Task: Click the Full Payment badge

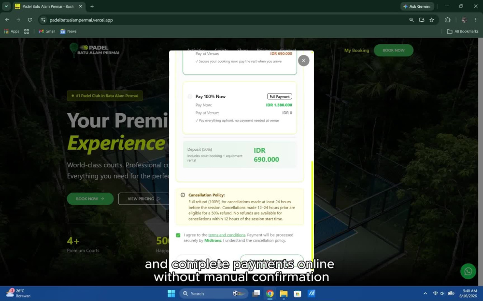Action: (279, 96)
